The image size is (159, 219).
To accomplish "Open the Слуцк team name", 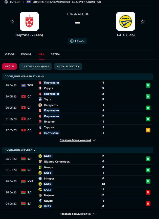I will [48, 201].
